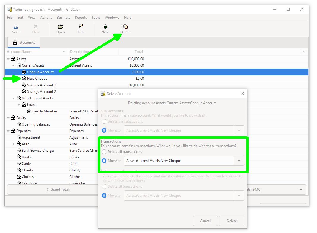This screenshot has height=233, width=317.
Task: Select 'Move to' radio under Sub-accounts
Action: pos(104,130)
